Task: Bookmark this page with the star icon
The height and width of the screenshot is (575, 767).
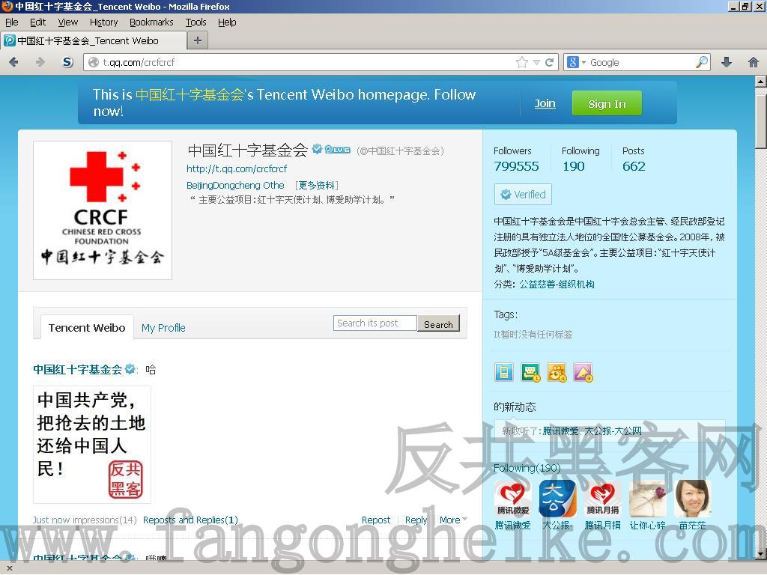Action: [522, 62]
